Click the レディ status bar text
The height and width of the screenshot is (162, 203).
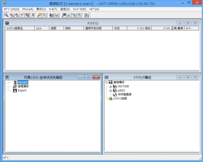click(x=6, y=158)
